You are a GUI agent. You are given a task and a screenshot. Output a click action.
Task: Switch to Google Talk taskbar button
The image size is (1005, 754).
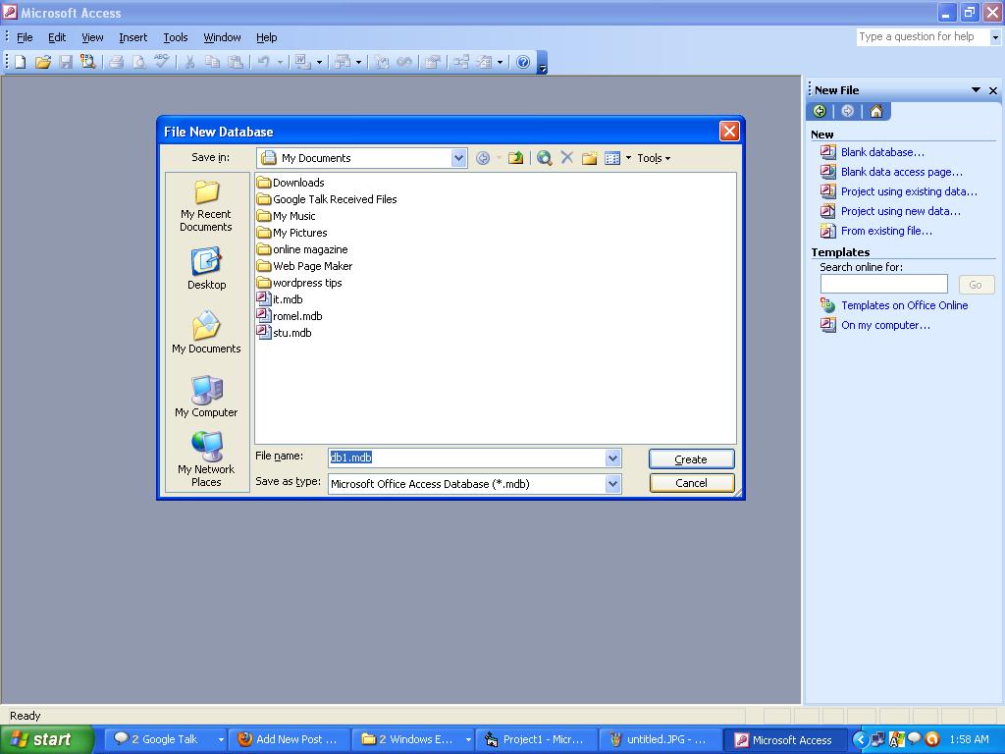point(168,739)
